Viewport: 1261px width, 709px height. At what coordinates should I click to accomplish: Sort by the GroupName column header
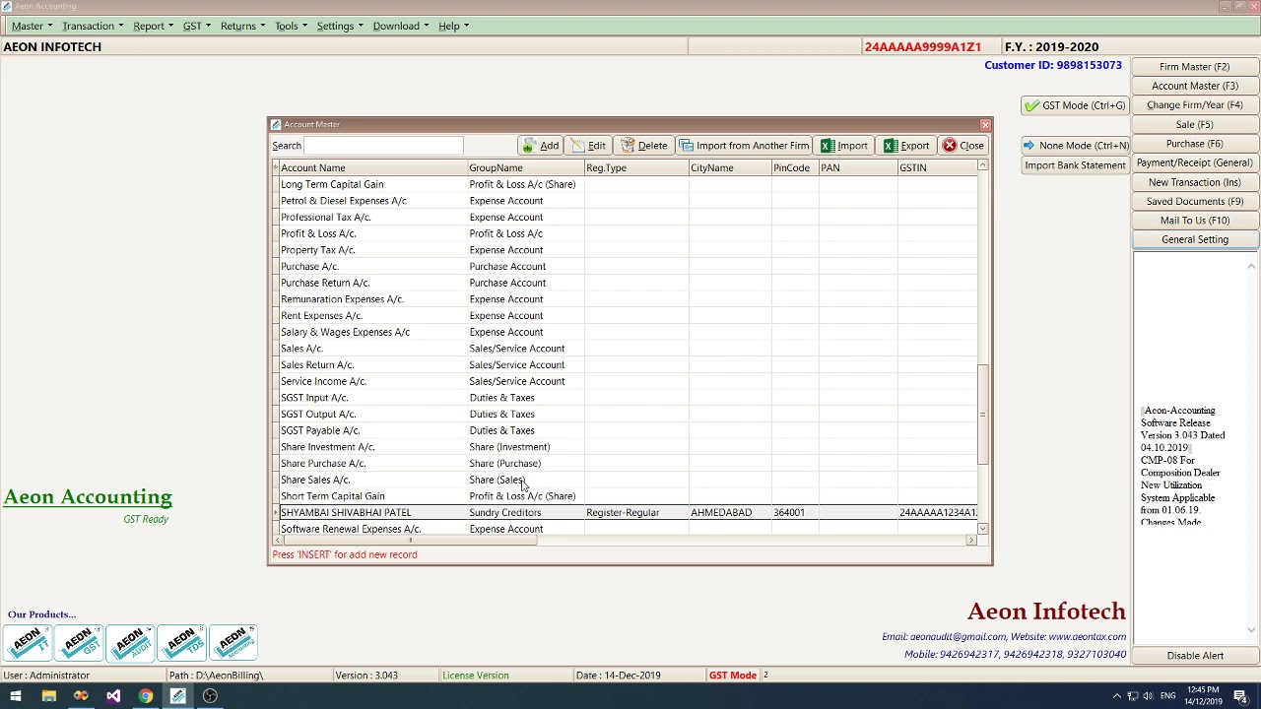pyautogui.click(x=525, y=168)
